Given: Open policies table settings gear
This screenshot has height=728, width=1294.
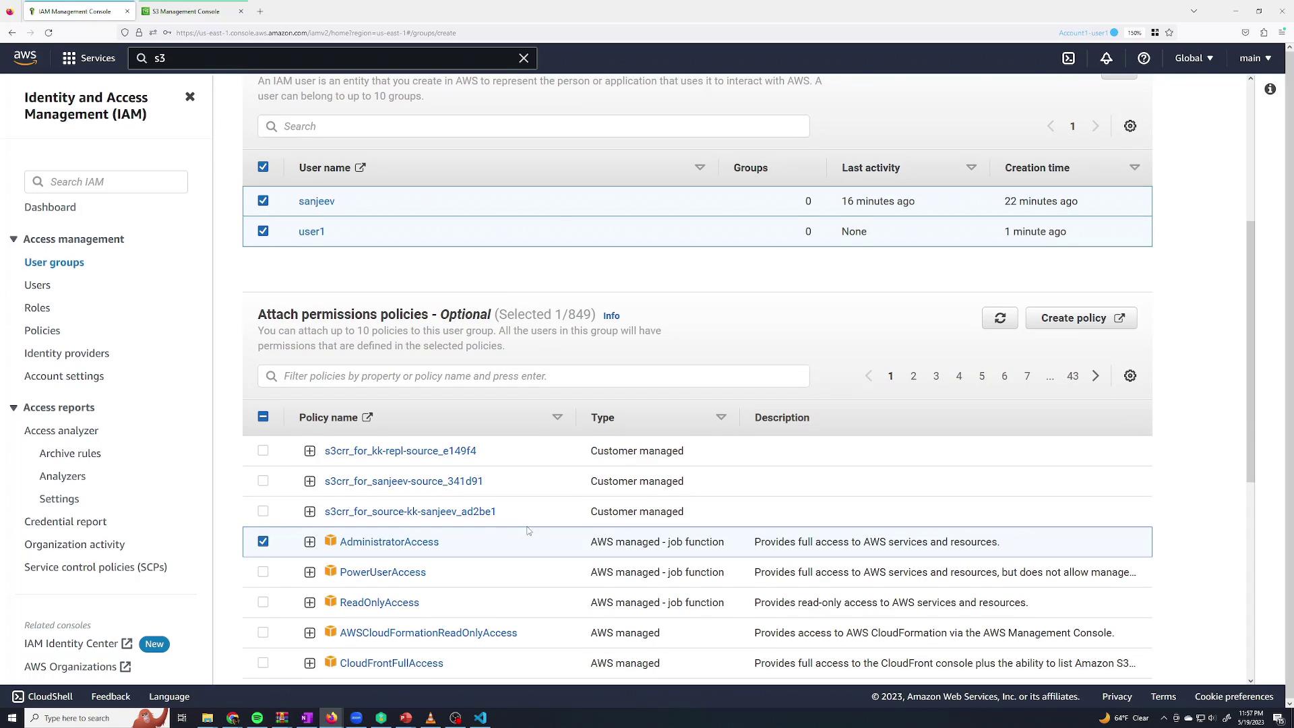Looking at the screenshot, I should [1130, 376].
